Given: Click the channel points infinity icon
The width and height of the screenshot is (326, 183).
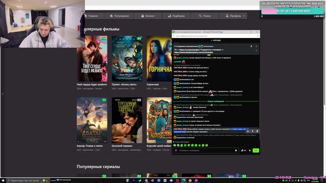Looking at the screenshot, I should pos(243,150).
